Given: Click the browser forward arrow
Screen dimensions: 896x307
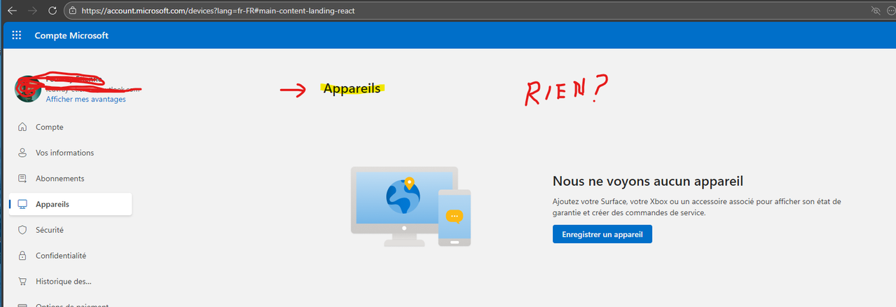Looking at the screenshot, I should [32, 11].
